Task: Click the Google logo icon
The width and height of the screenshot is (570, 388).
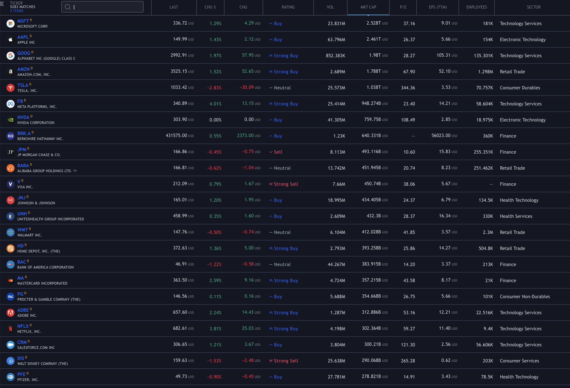Action: click(11, 55)
